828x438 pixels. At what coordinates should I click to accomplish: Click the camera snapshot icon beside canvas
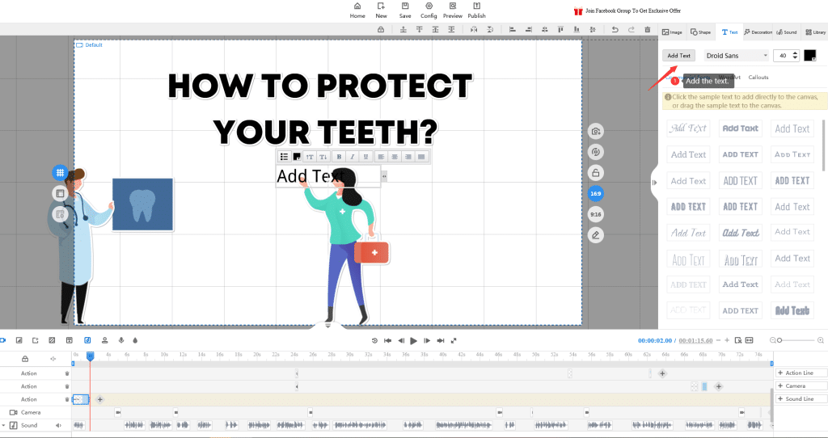coord(596,131)
